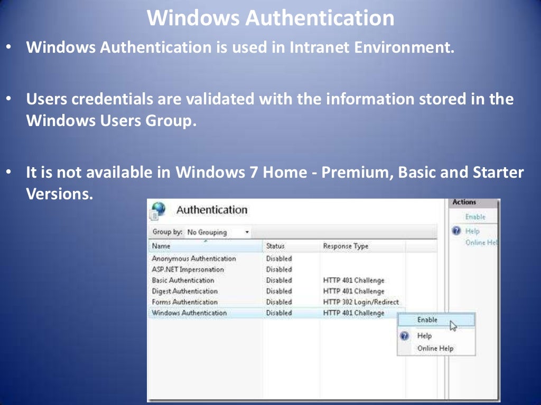Select the ASP.NET Impersonation row

pyautogui.click(x=188, y=269)
